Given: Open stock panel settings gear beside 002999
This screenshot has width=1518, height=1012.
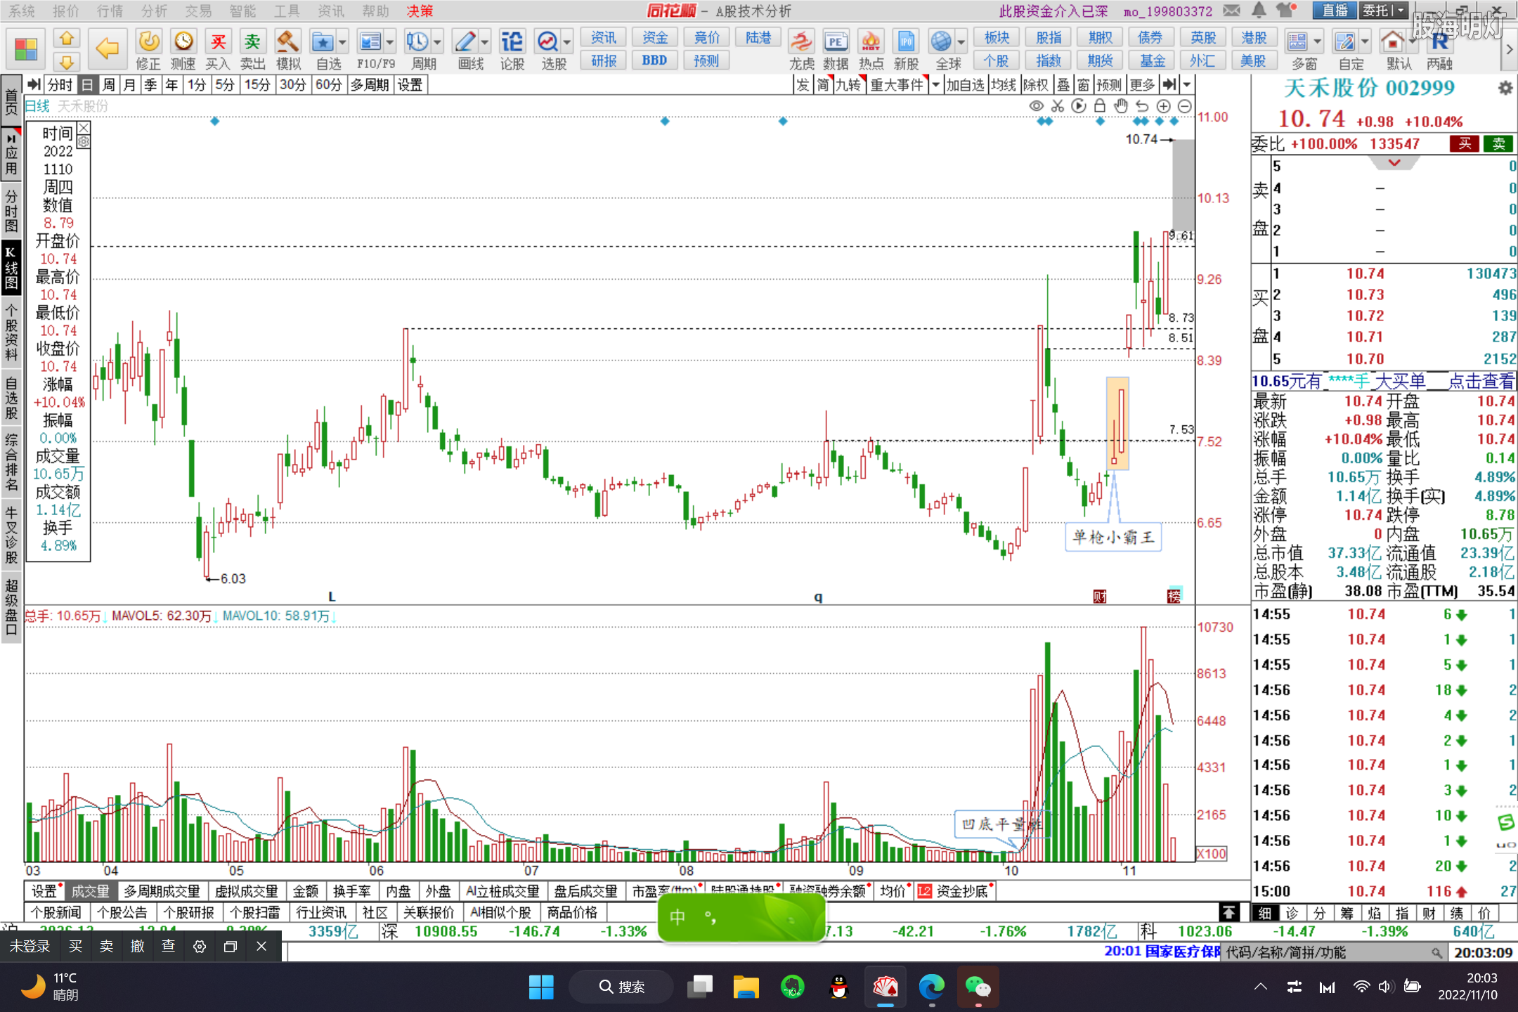Looking at the screenshot, I should [1505, 89].
